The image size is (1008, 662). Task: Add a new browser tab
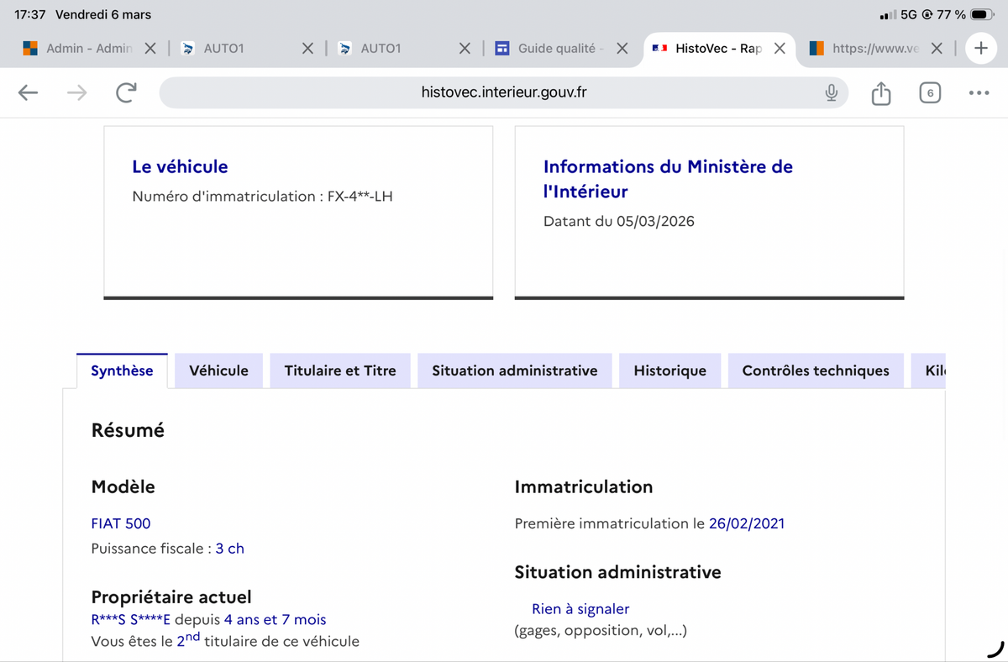pyautogui.click(x=980, y=48)
